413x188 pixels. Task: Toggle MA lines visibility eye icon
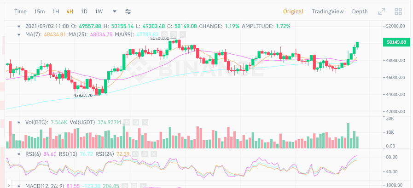pos(164,34)
